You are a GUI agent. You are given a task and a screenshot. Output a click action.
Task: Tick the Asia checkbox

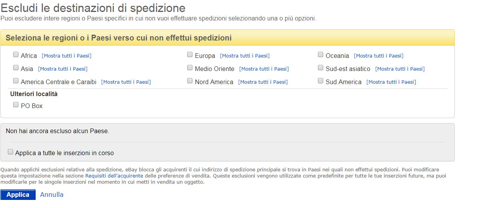16,68
